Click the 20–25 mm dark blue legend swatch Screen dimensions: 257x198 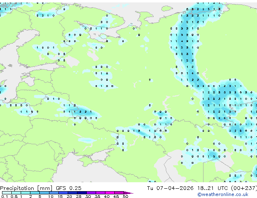point(73,193)
